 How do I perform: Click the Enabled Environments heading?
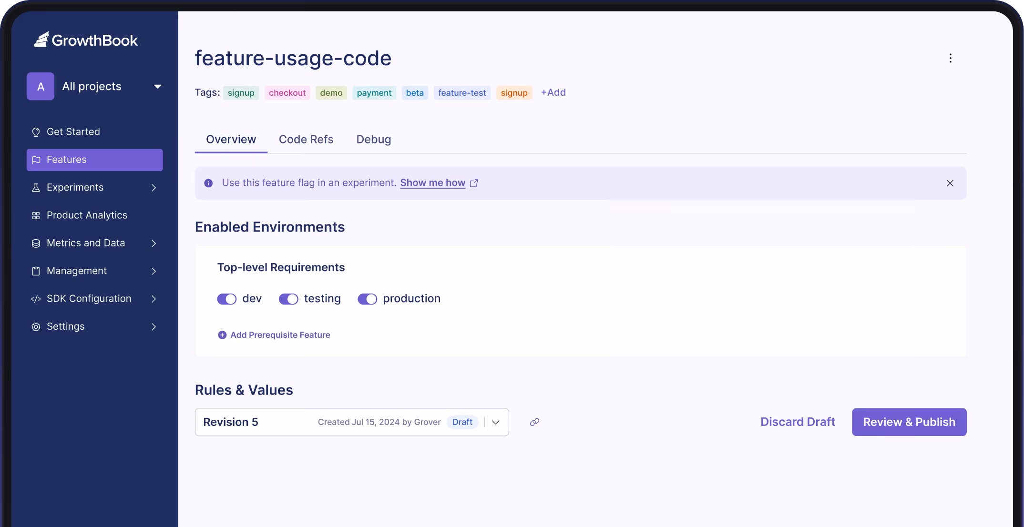pyautogui.click(x=269, y=227)
